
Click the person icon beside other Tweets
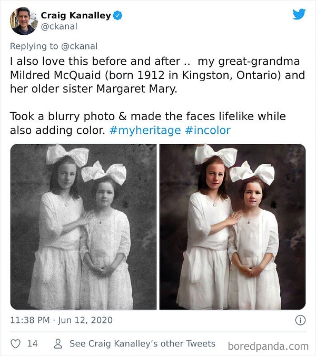pyautogui.click(x=58, y=343)
